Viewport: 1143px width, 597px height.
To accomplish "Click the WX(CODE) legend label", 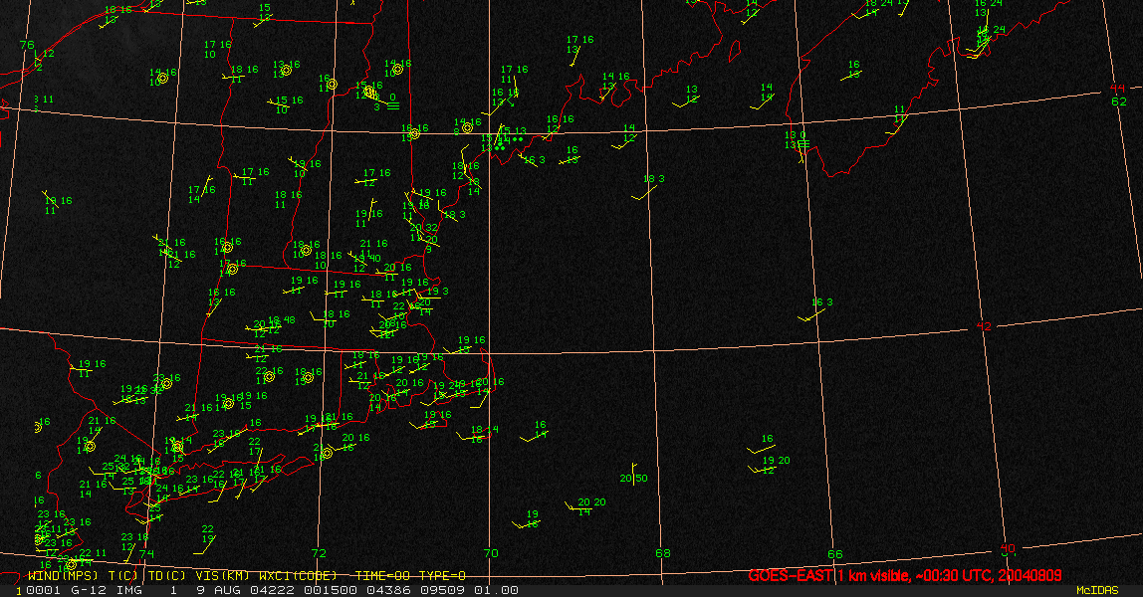I will tap(298, 576).
